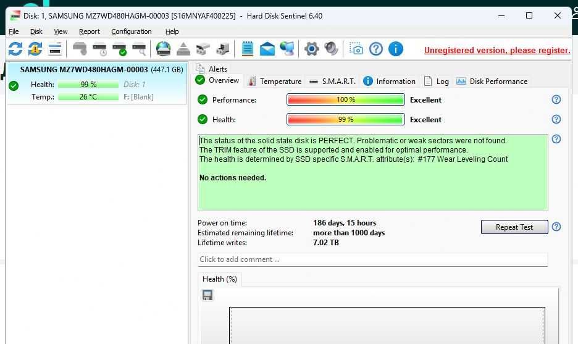Click the blue info circle toolbar icon

coord(396,49)
